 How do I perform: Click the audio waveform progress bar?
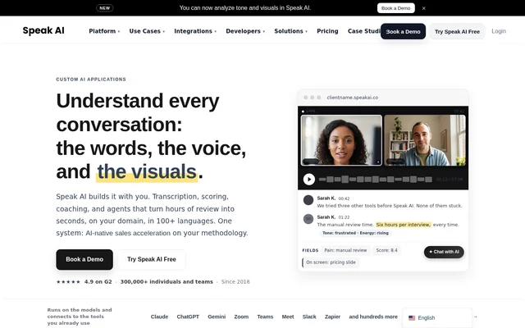tap(376, 180)
